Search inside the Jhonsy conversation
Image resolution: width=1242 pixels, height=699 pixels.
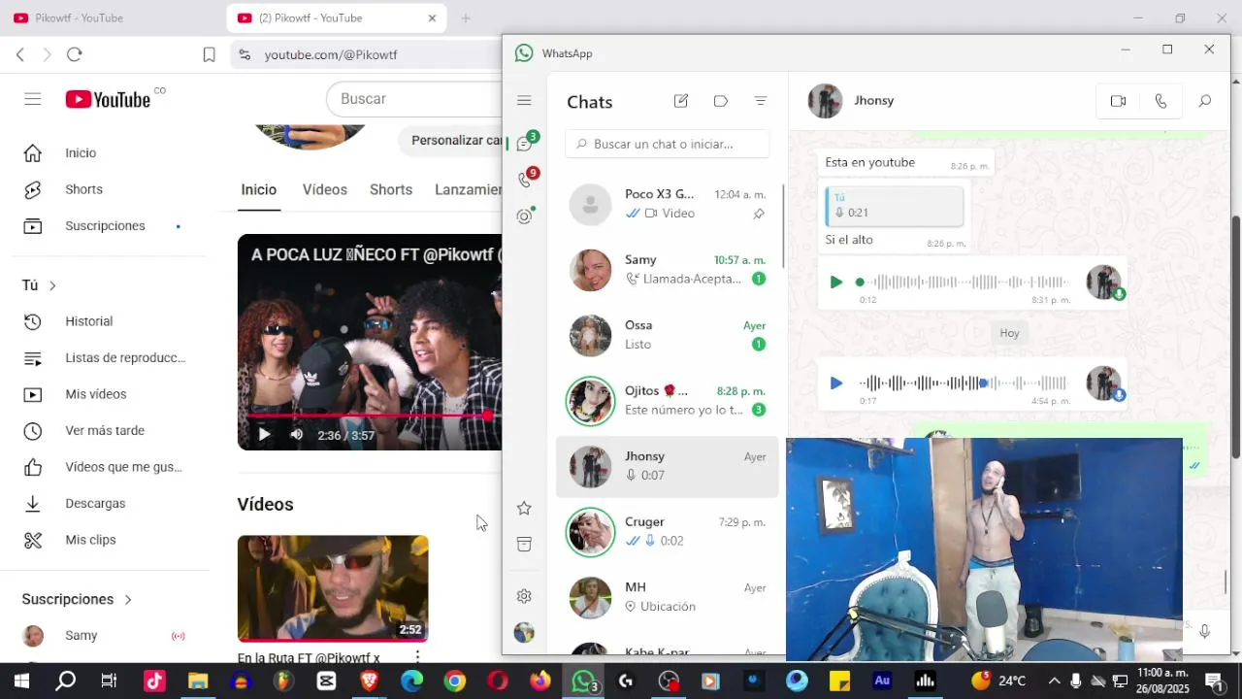click(1205, 101)
